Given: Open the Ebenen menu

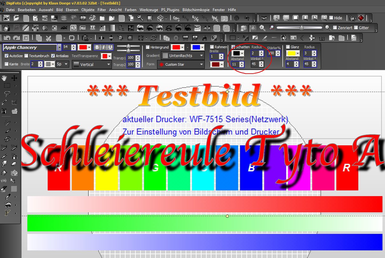Looking at the screenshot, I should 72,10.
